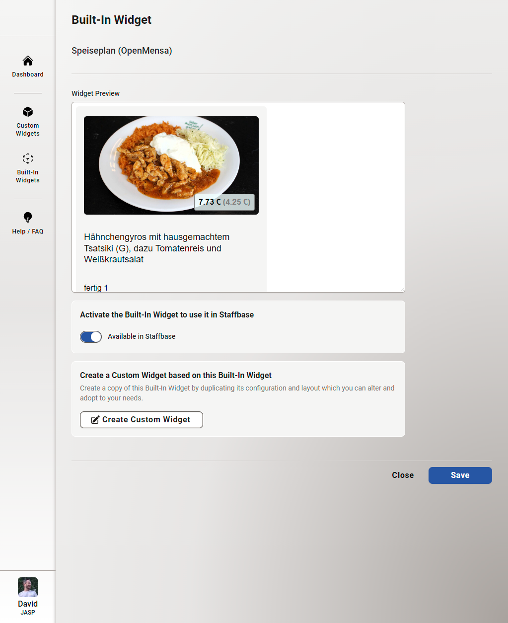Open David's profile avatar picture

tap(27, 587)
